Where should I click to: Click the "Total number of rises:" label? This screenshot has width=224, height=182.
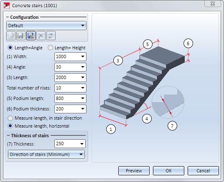point(29,88)
